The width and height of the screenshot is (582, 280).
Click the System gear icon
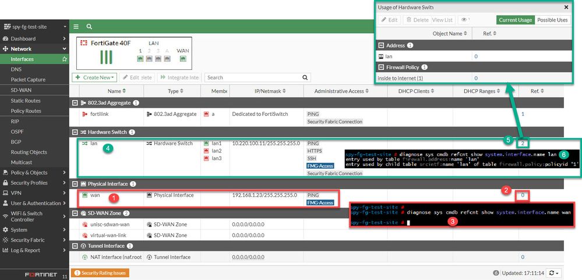coord(5,229)
